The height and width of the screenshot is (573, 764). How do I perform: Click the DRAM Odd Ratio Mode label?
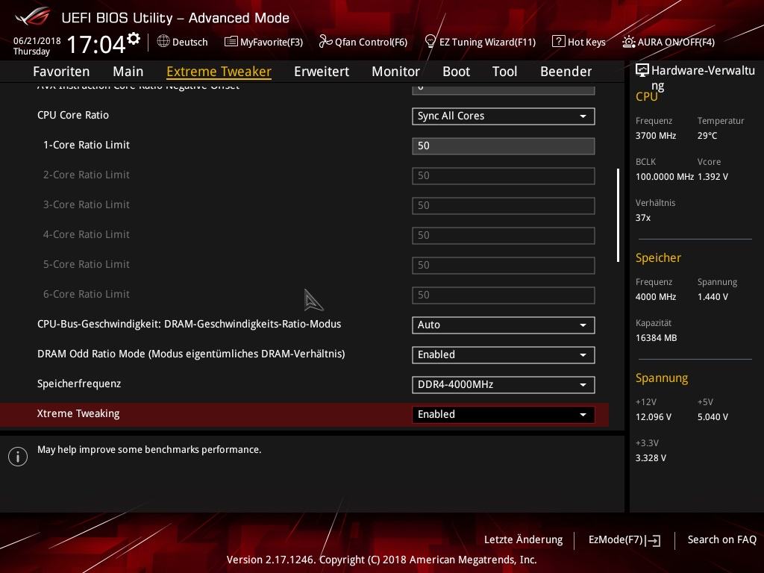(x=191, y=354)
